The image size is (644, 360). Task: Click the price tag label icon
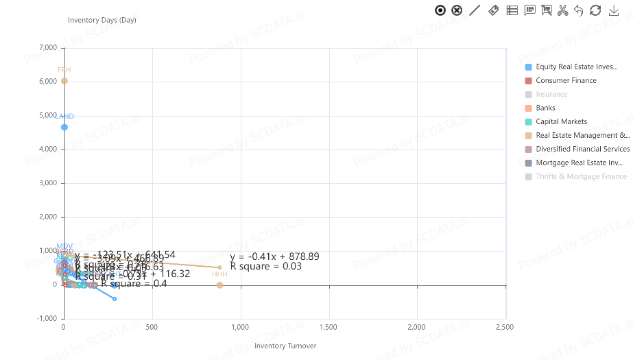pyautogui.click(x=493, y=10)
